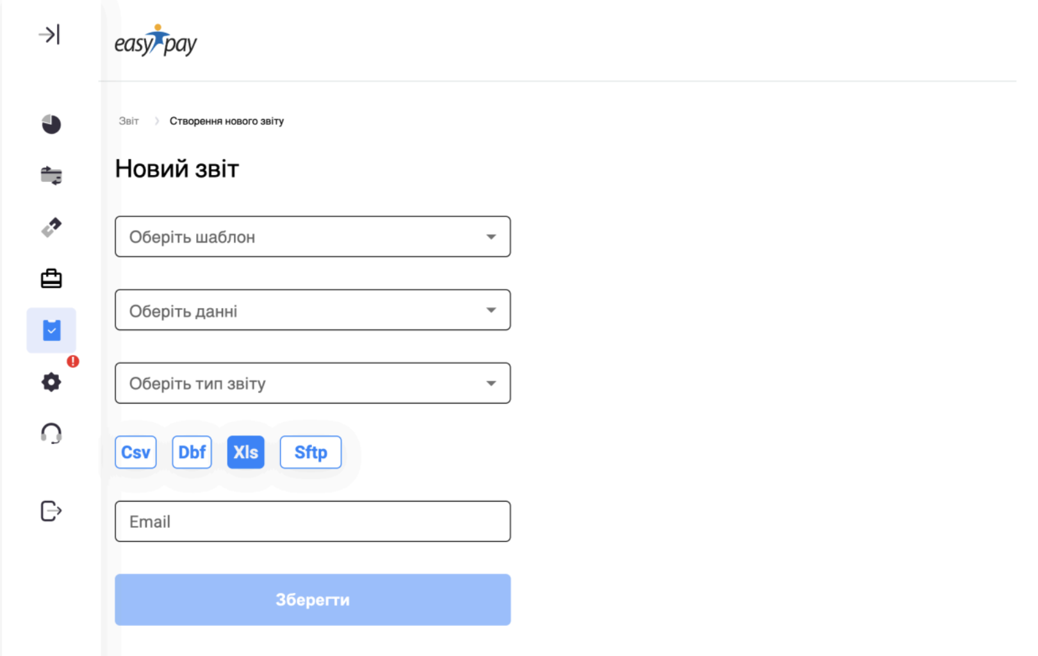Open support via the headset icon

(x=51, y=434)
